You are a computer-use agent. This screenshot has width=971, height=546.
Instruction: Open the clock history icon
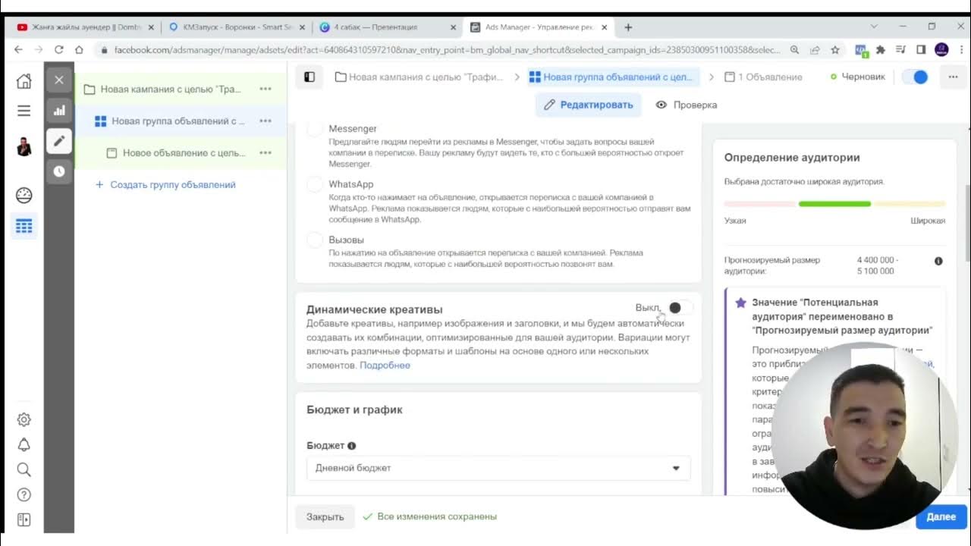(x=59, y=171)
